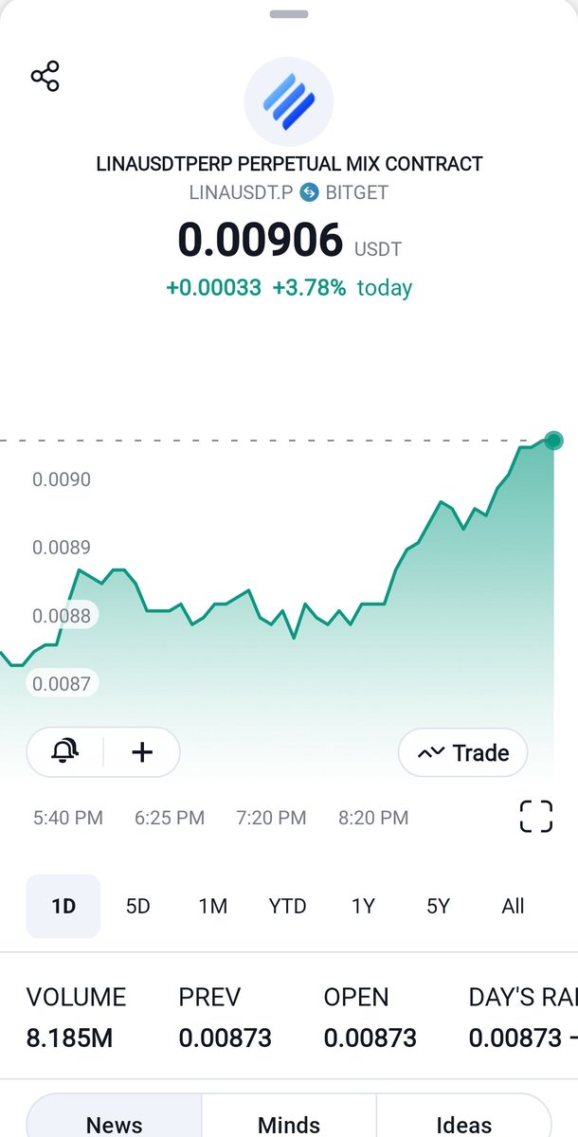The height and width of the screenshot is (1137, 578).
Task: Tap the LINAUSDT.P symbol text
Action: click(x=242, y=192)
